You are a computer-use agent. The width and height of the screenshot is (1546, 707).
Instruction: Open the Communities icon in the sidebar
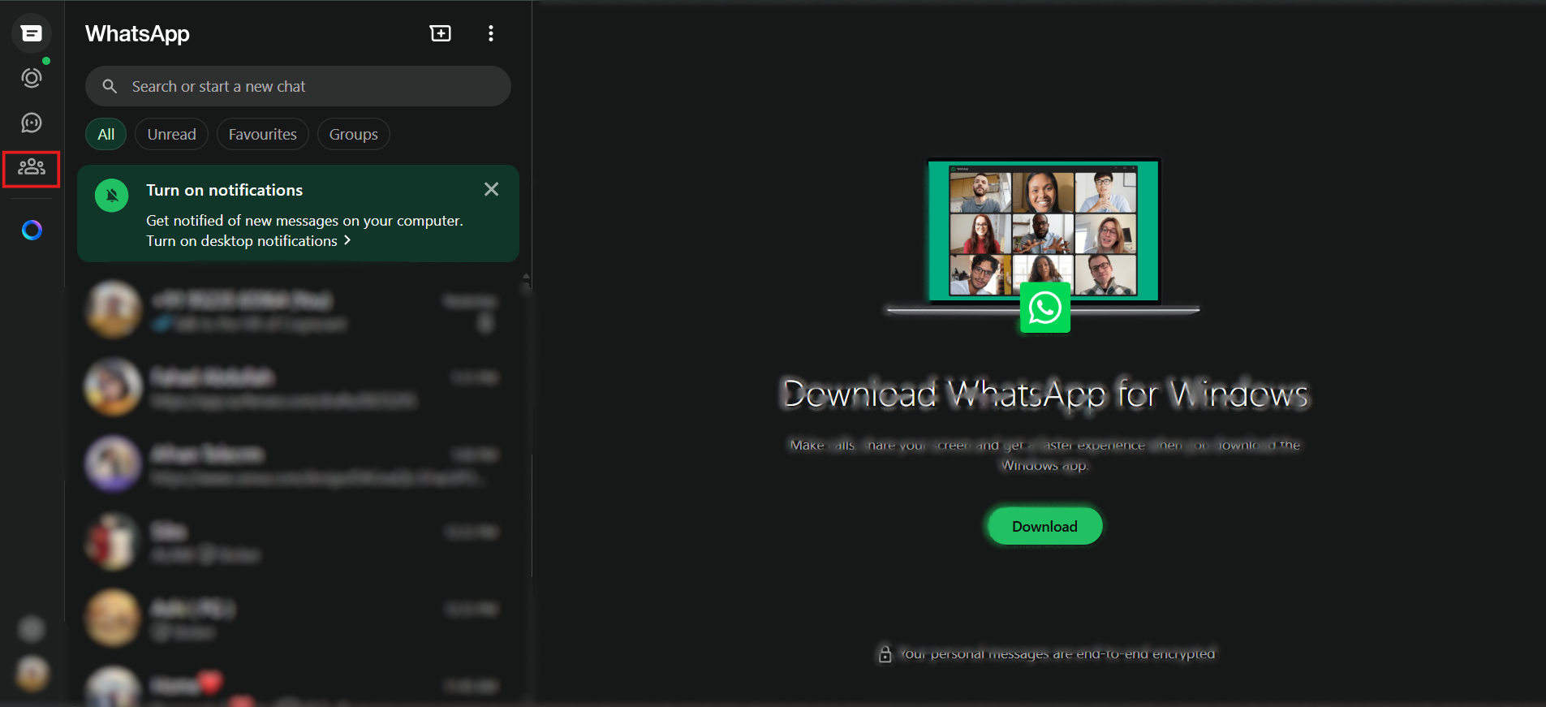click(x=32, y=167)
